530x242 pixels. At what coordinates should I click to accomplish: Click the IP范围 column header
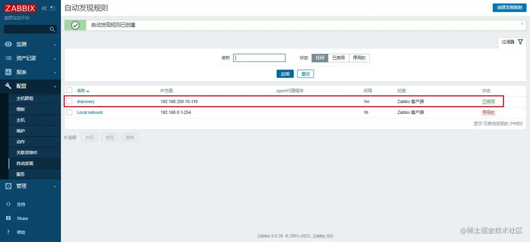pyautogui.click(x=167, y=91)
